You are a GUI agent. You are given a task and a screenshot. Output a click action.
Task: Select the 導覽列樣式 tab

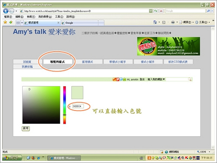(57, 62)
